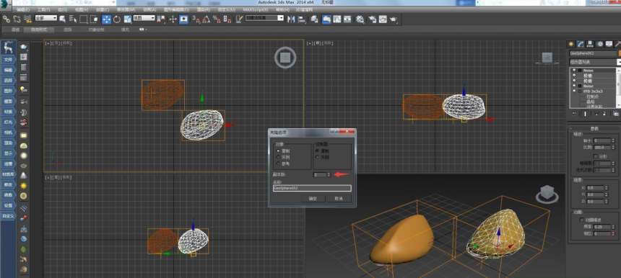Viewport: 621px width, 278px height.
Task: Click the 文件 button in left sidebar
Action: coord(9,60)
